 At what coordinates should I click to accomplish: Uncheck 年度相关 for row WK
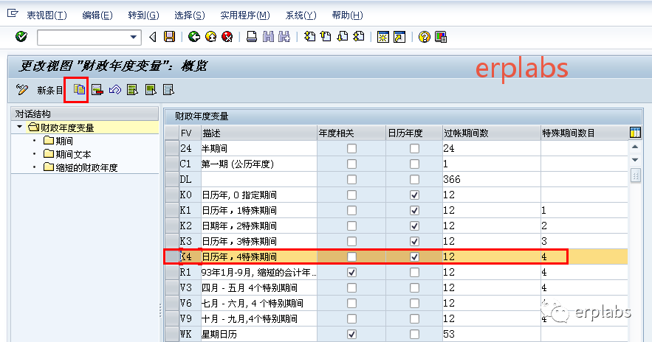coord(351,334)
